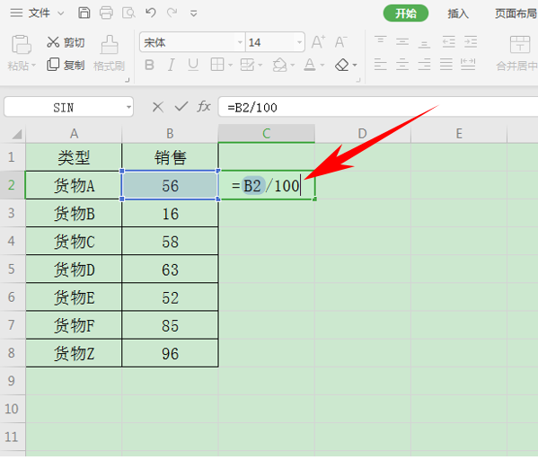Confirm formula with the checkmark button

pos(181,107)
